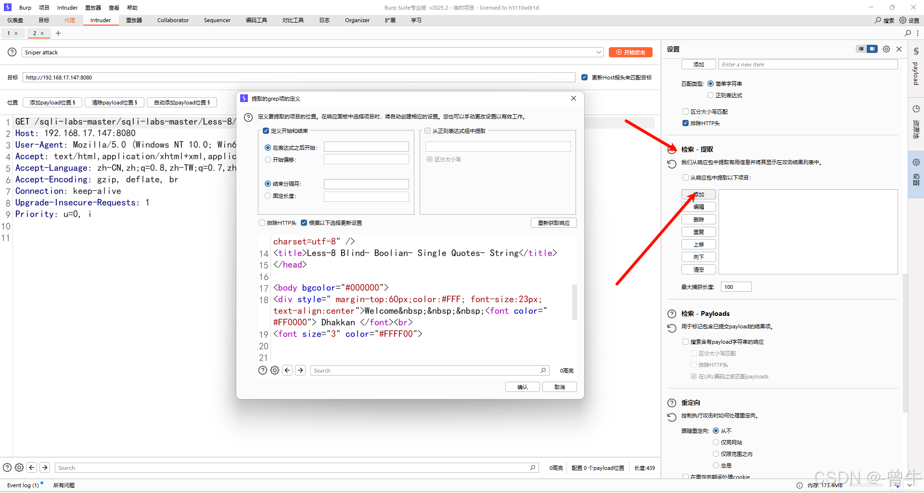The width and height of the screenshot is (924, 493).
Task: Select 在表达式之后开始 radio button
Action: [x=268, y=148]
